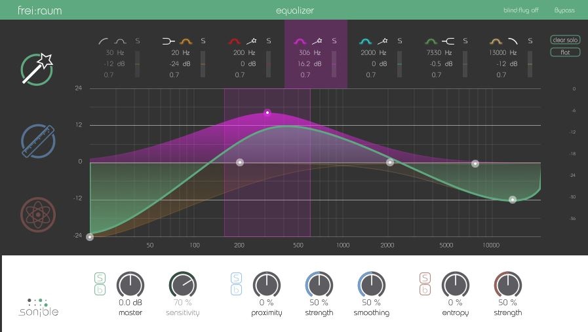Solo the 30 Hz band
Viewport: 588px width, 332px height.
[138, 41]
